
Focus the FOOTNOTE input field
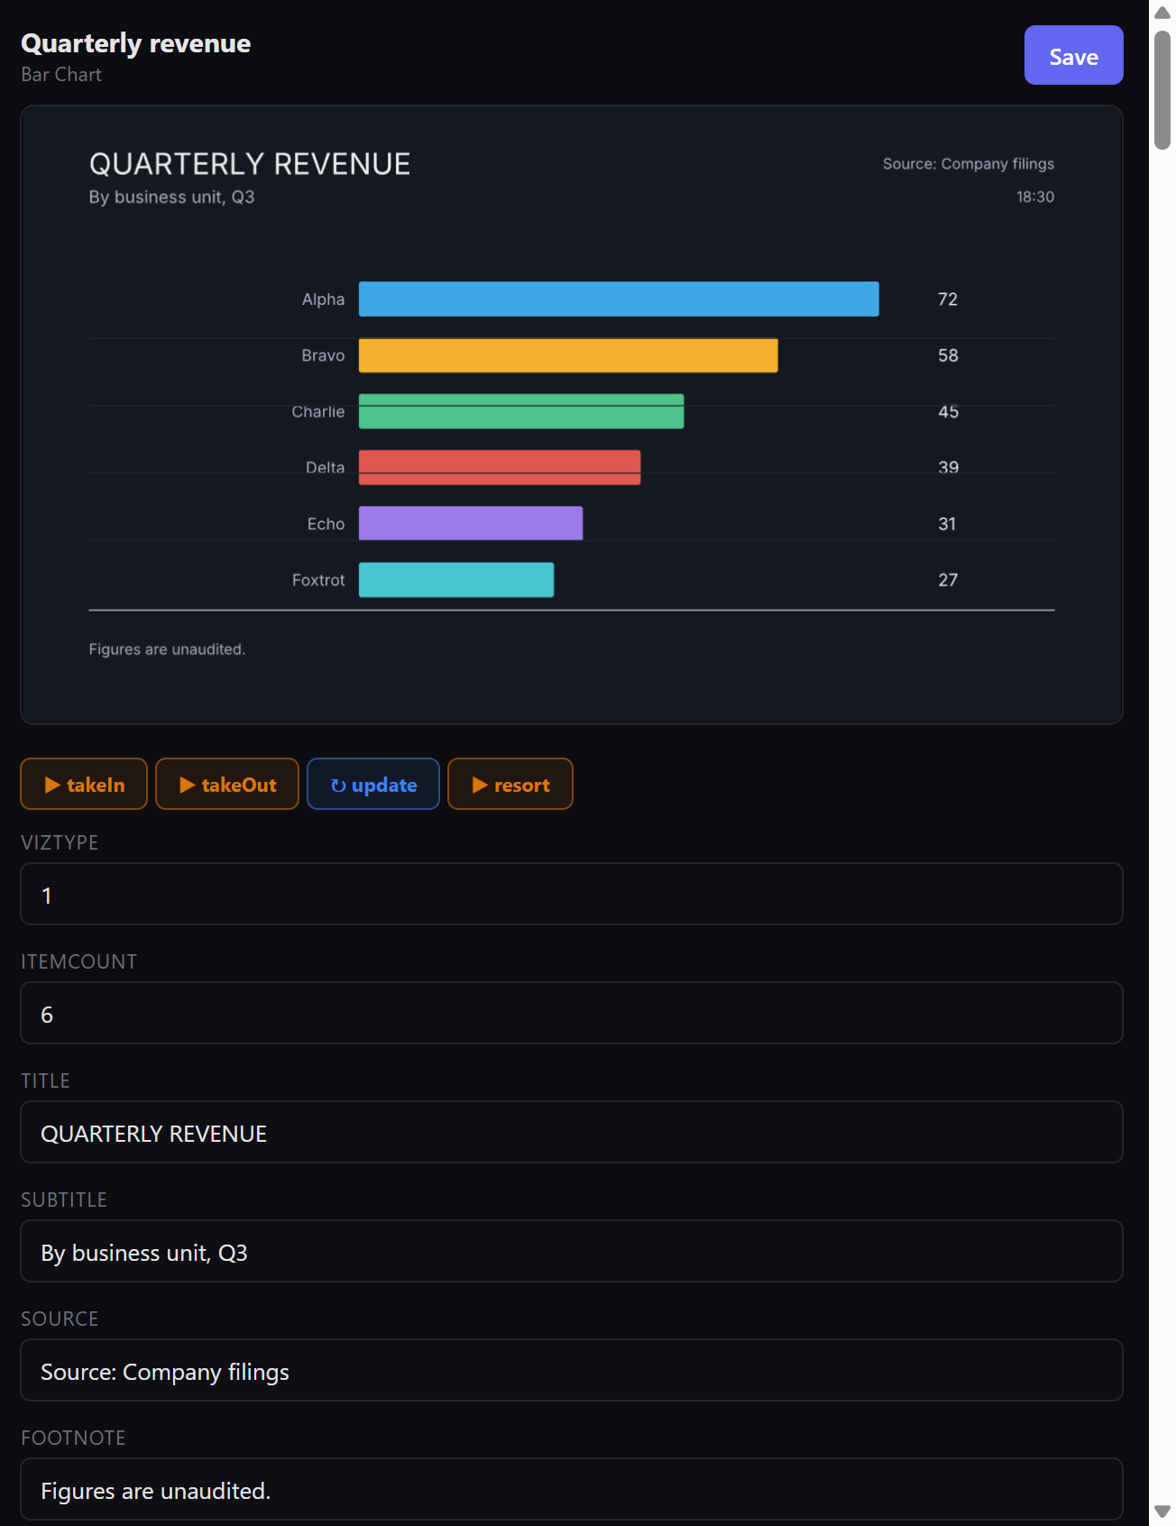click(572, 1489)
